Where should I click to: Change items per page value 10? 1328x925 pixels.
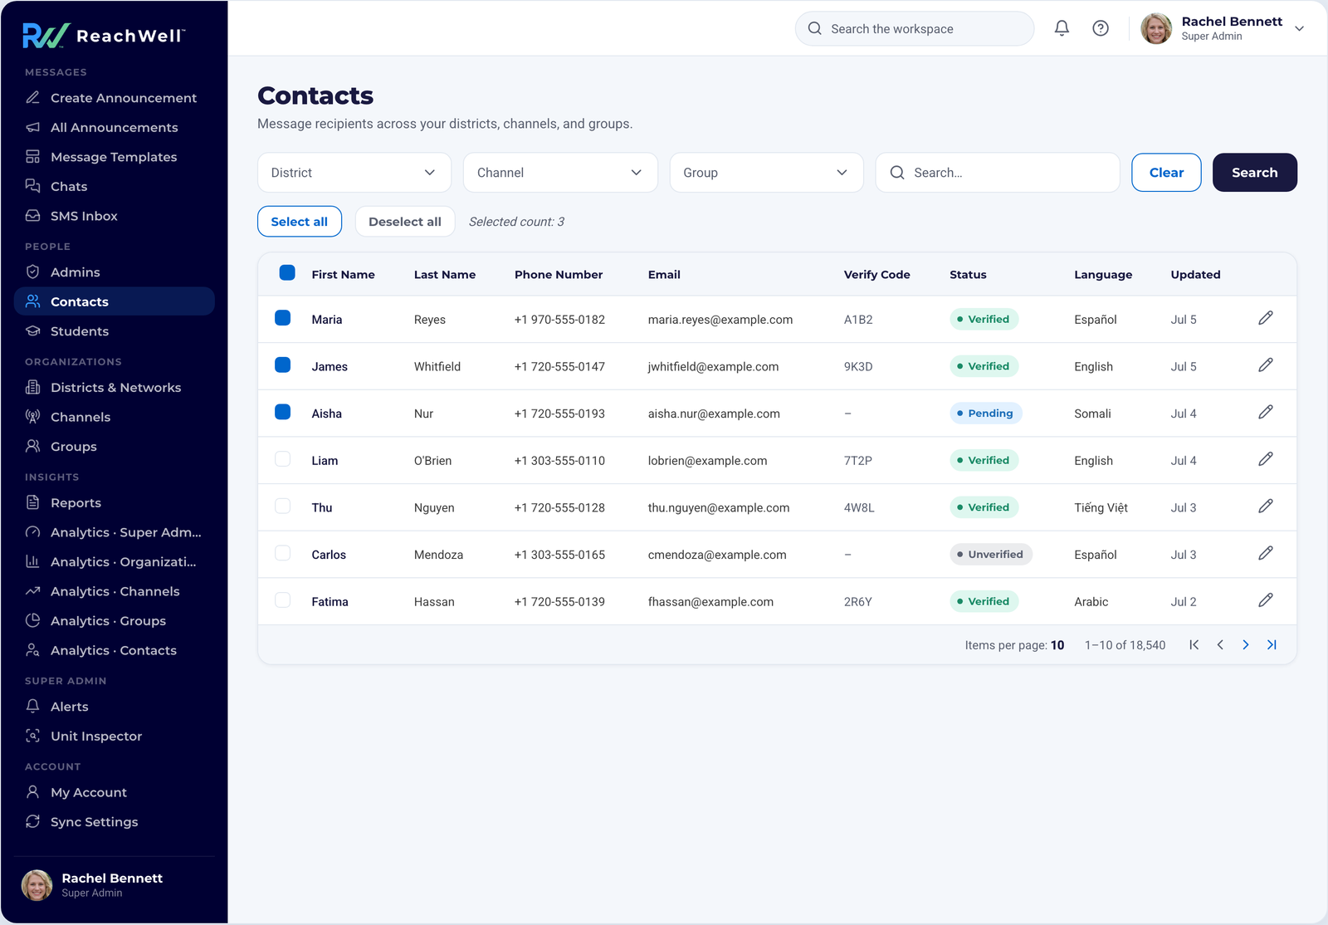[x=1057, y=645]
